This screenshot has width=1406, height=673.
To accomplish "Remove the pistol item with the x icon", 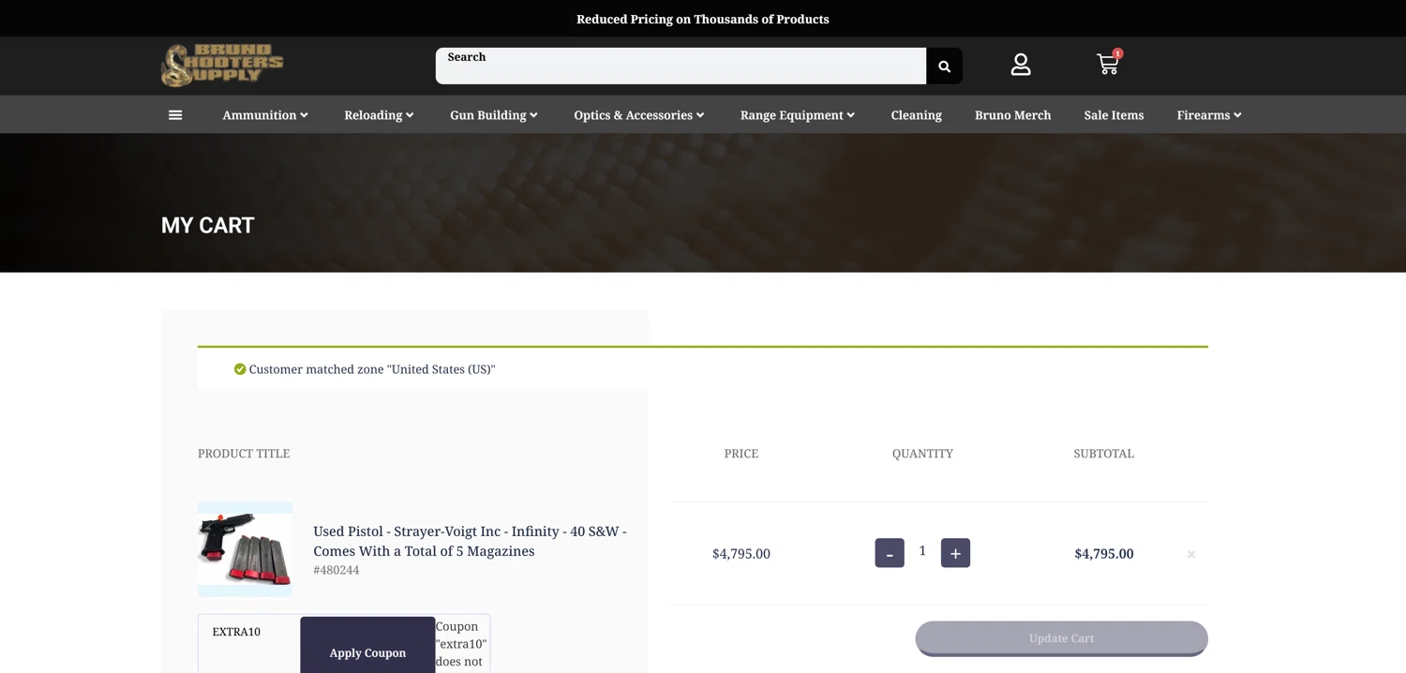I will (x=1191, y=554).
